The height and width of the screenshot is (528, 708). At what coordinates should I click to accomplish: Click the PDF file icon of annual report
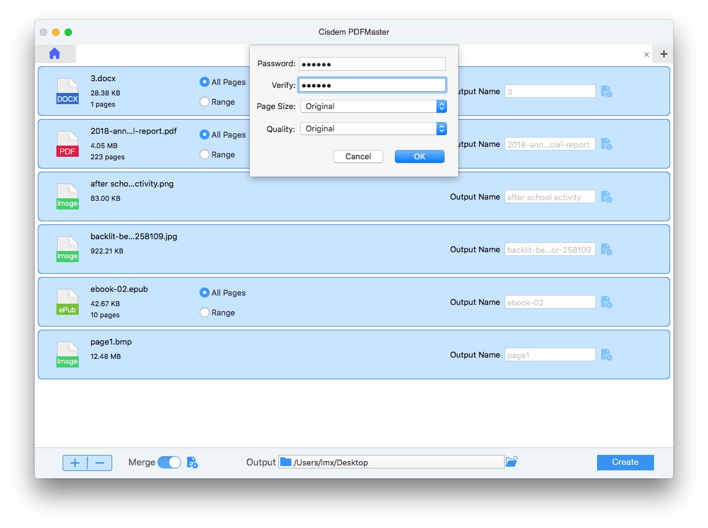(68, 144)
